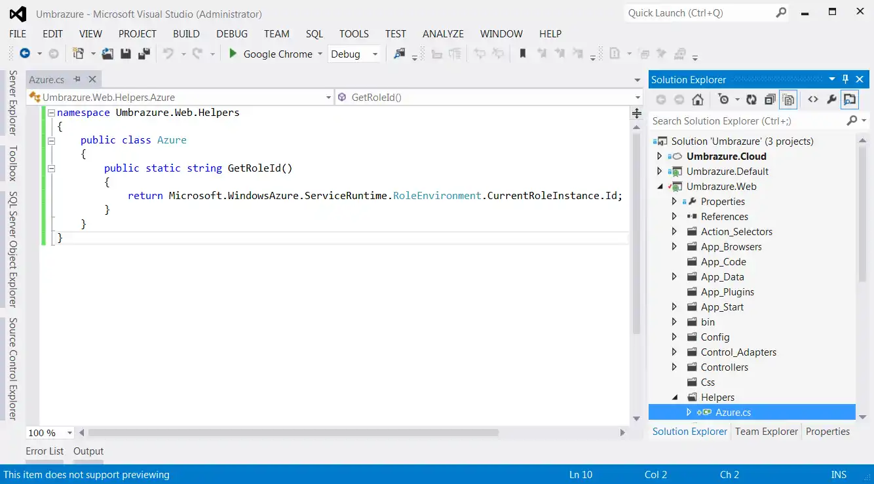Open the Google Chrome browser target dropdown
Screen dimensions: 874x484
click(320, 54)
